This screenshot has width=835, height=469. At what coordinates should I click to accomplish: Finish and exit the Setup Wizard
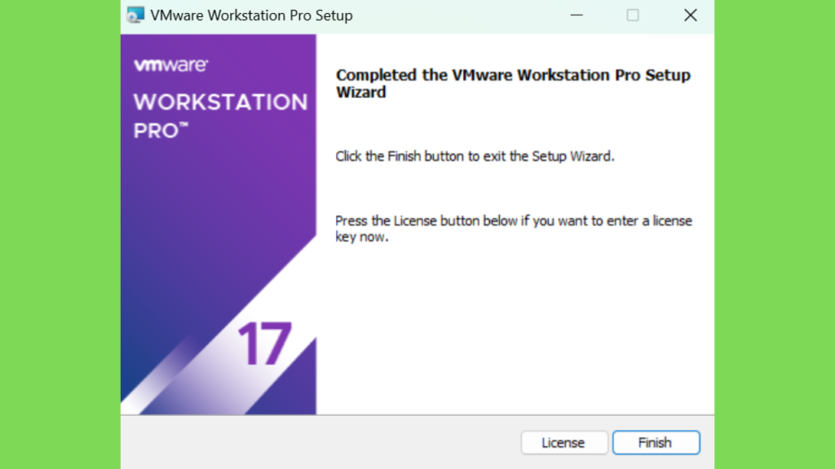[x=656, y=442]
